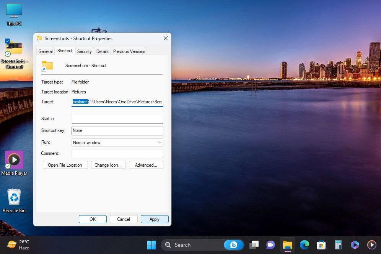Apply the shortcut changes
Viewport: 381px width, 254px height.
pos(155,219)
